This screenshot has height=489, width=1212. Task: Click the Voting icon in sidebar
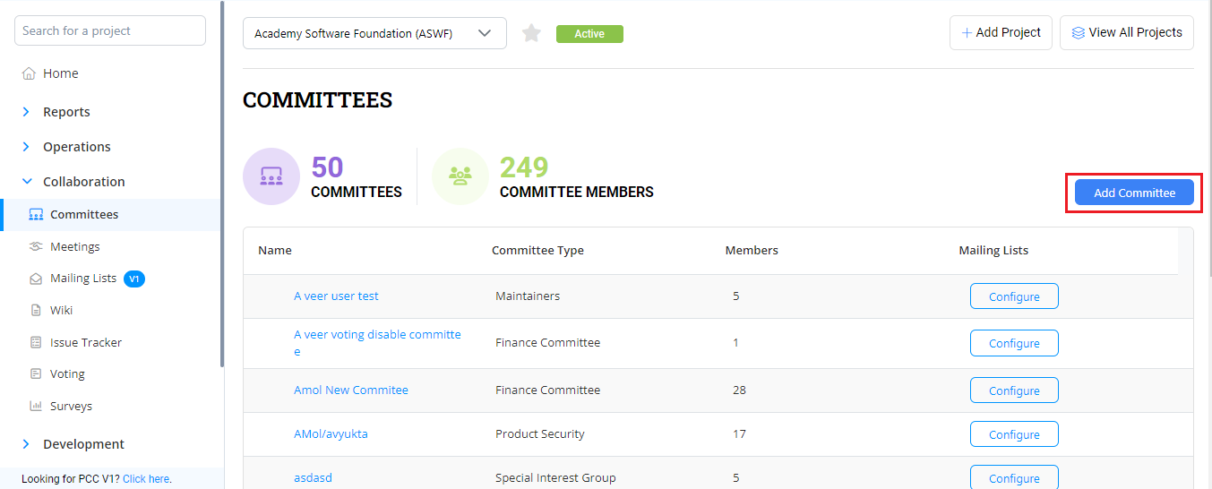(36, 374)
